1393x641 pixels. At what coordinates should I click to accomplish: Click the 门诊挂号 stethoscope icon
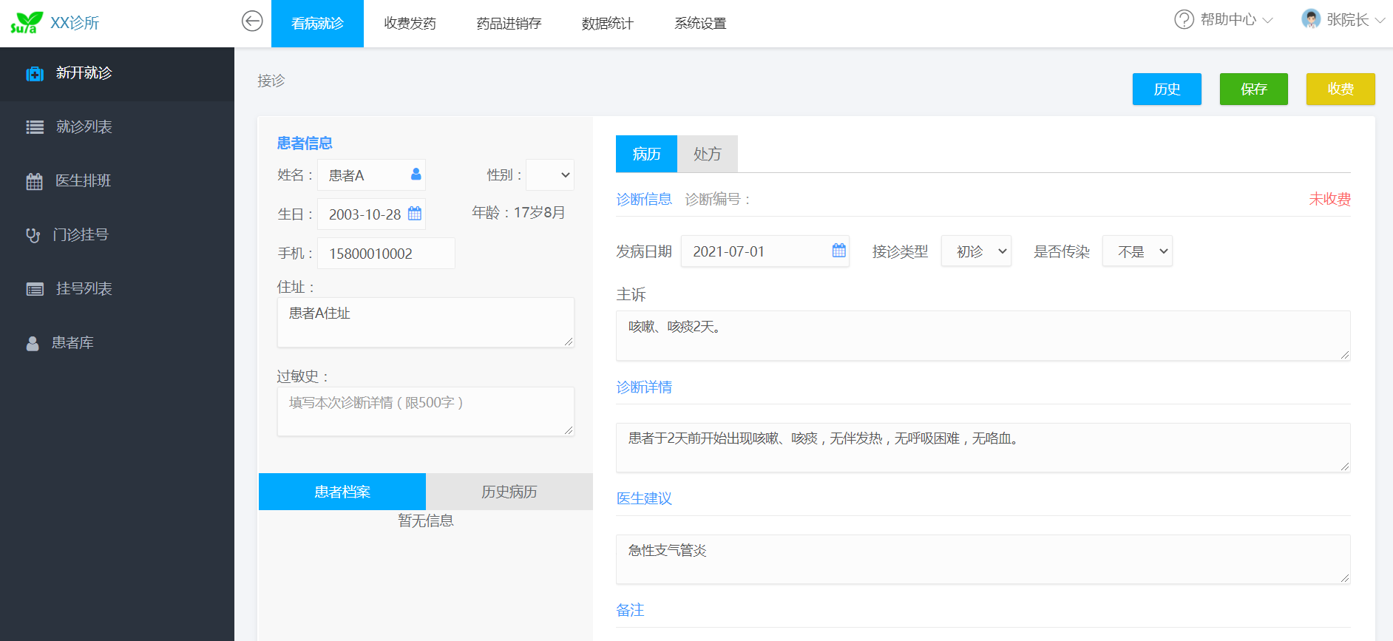tap(33, 235)
